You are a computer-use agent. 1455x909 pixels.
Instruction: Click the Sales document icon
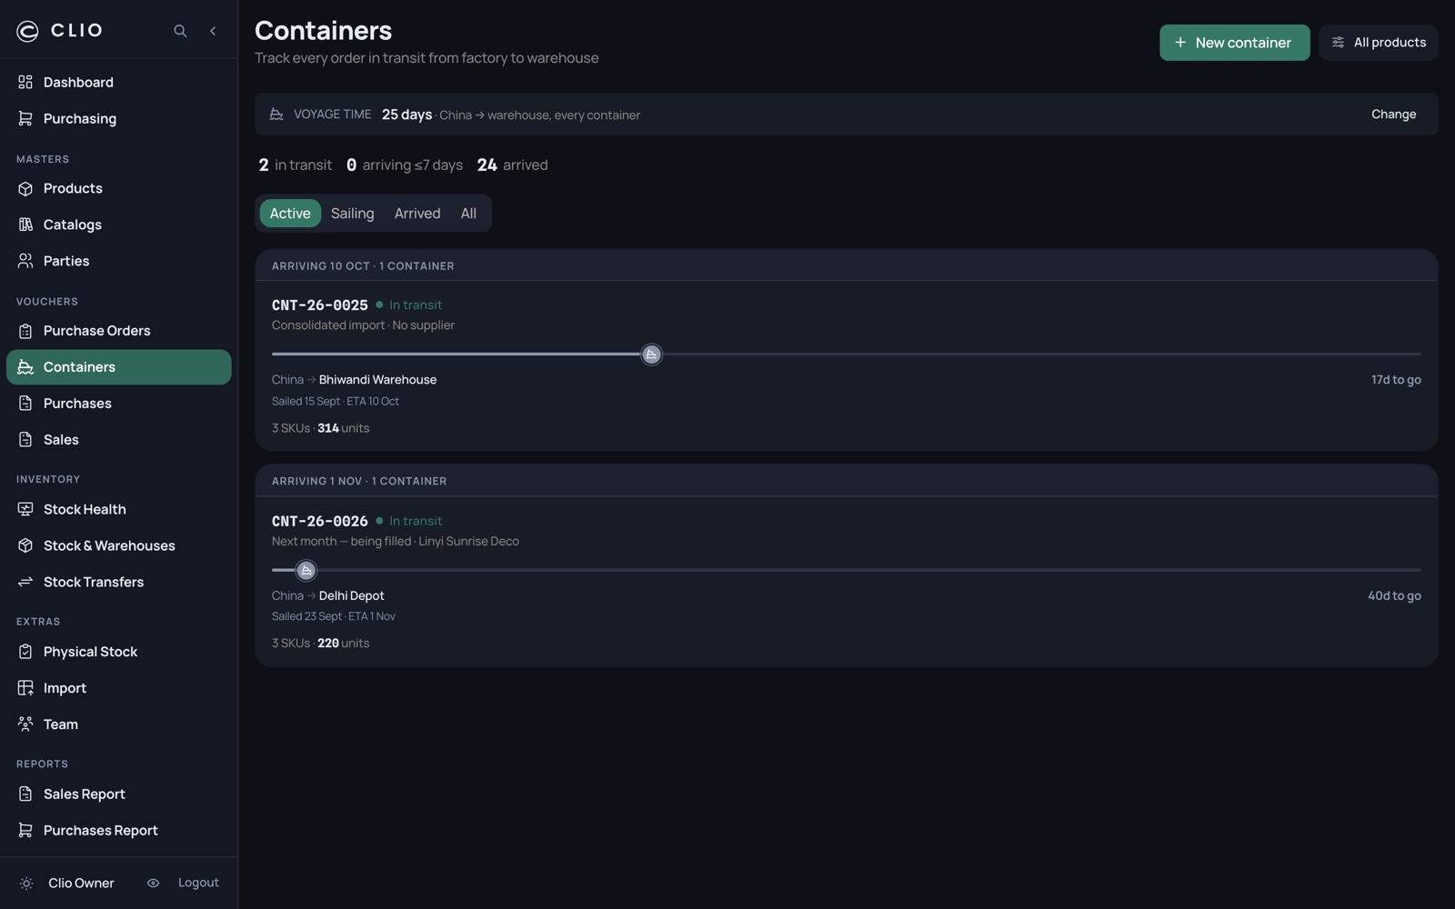25,440
